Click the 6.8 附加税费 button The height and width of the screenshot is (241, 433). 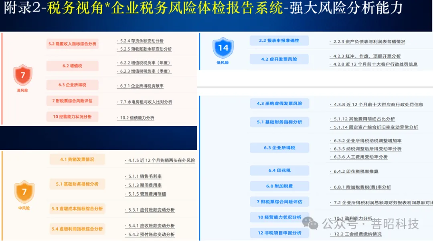[x=279, y=186]
